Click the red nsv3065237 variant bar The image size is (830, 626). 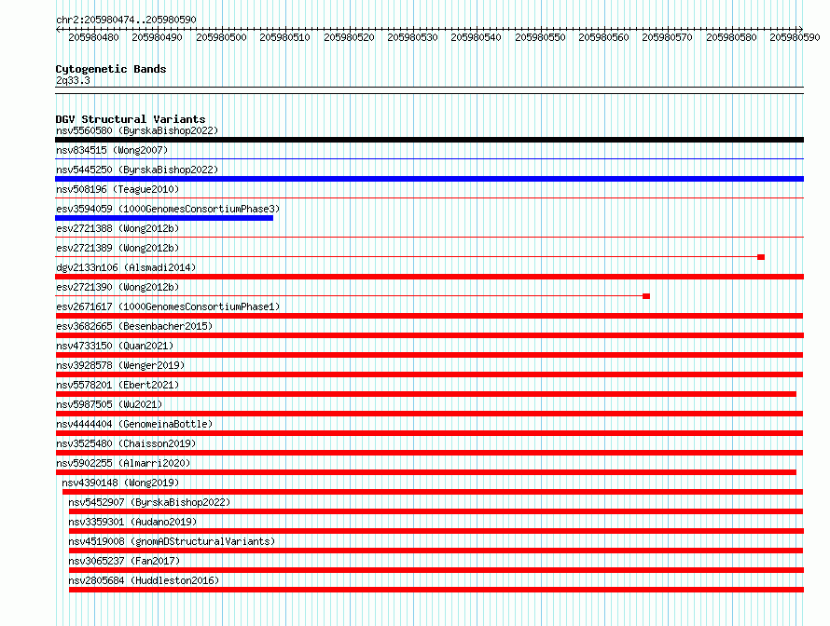coord(436,570)
